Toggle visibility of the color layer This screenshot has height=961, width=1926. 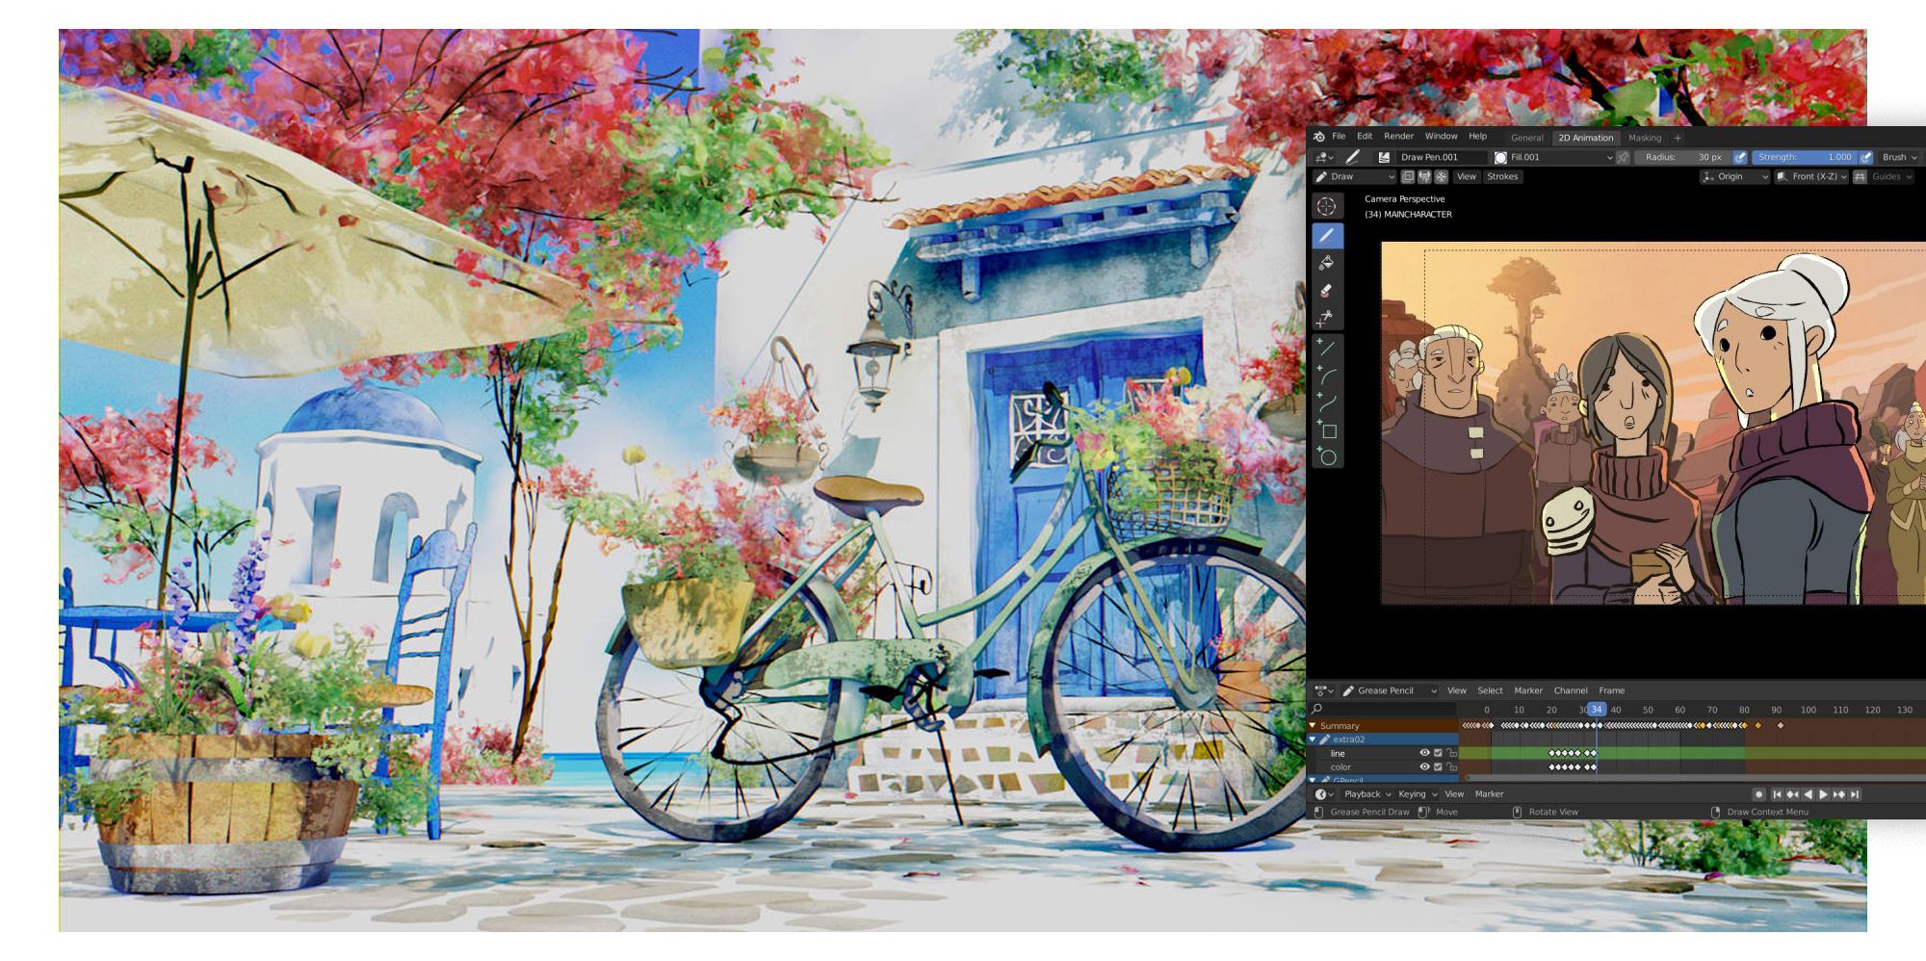1424,767
